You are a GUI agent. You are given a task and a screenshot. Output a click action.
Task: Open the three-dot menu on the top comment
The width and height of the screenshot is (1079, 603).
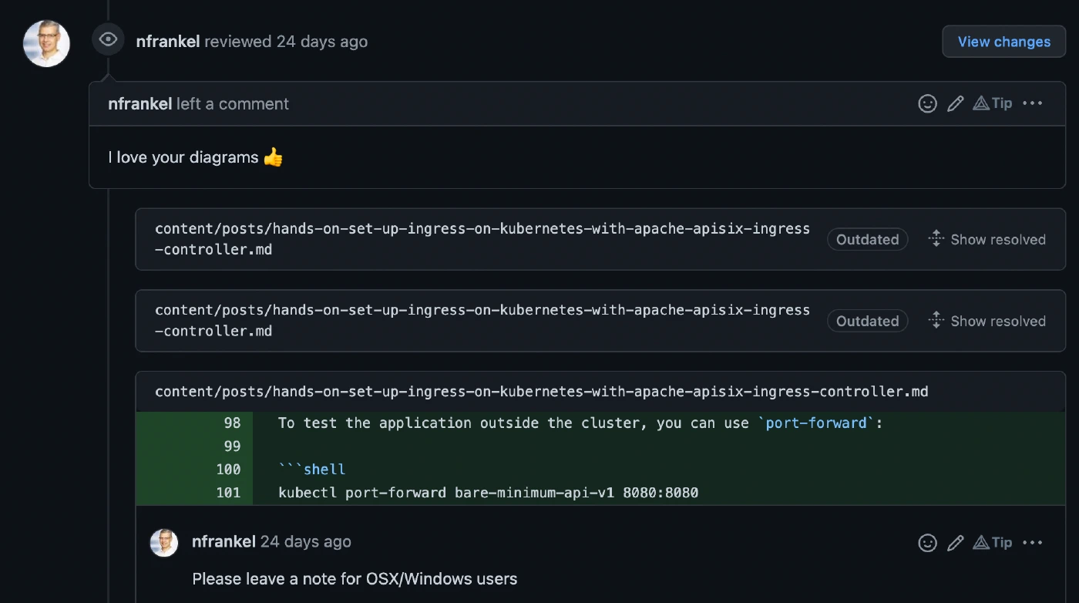click(x=1033, y=103)
